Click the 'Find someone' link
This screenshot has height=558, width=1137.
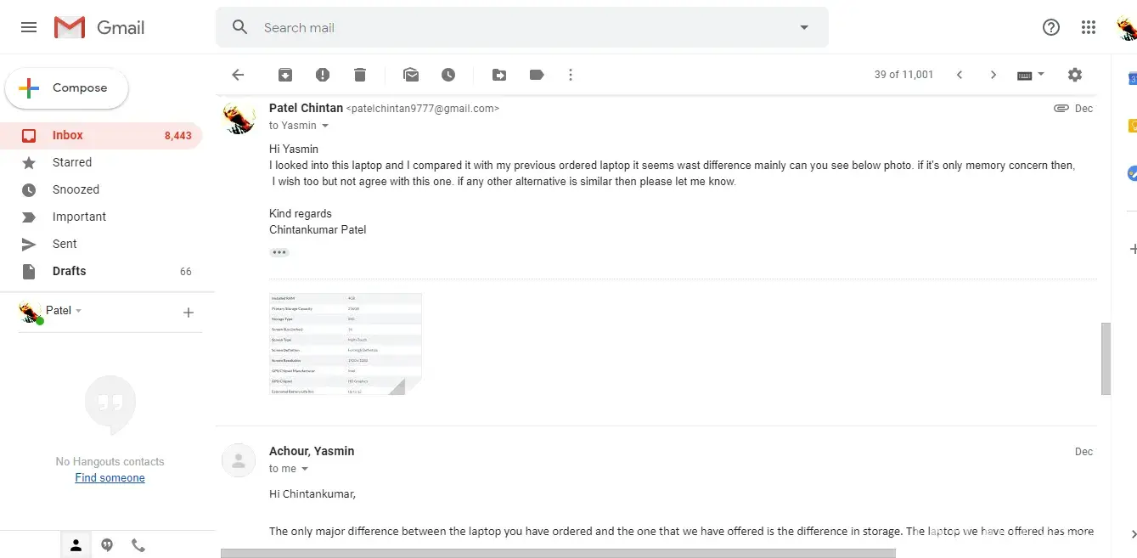coord(110,478)
